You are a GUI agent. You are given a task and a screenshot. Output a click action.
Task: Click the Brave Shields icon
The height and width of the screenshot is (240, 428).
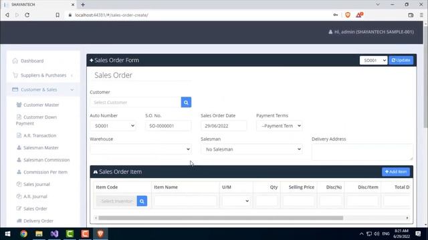pyautogui.click(x=348, y=15)
